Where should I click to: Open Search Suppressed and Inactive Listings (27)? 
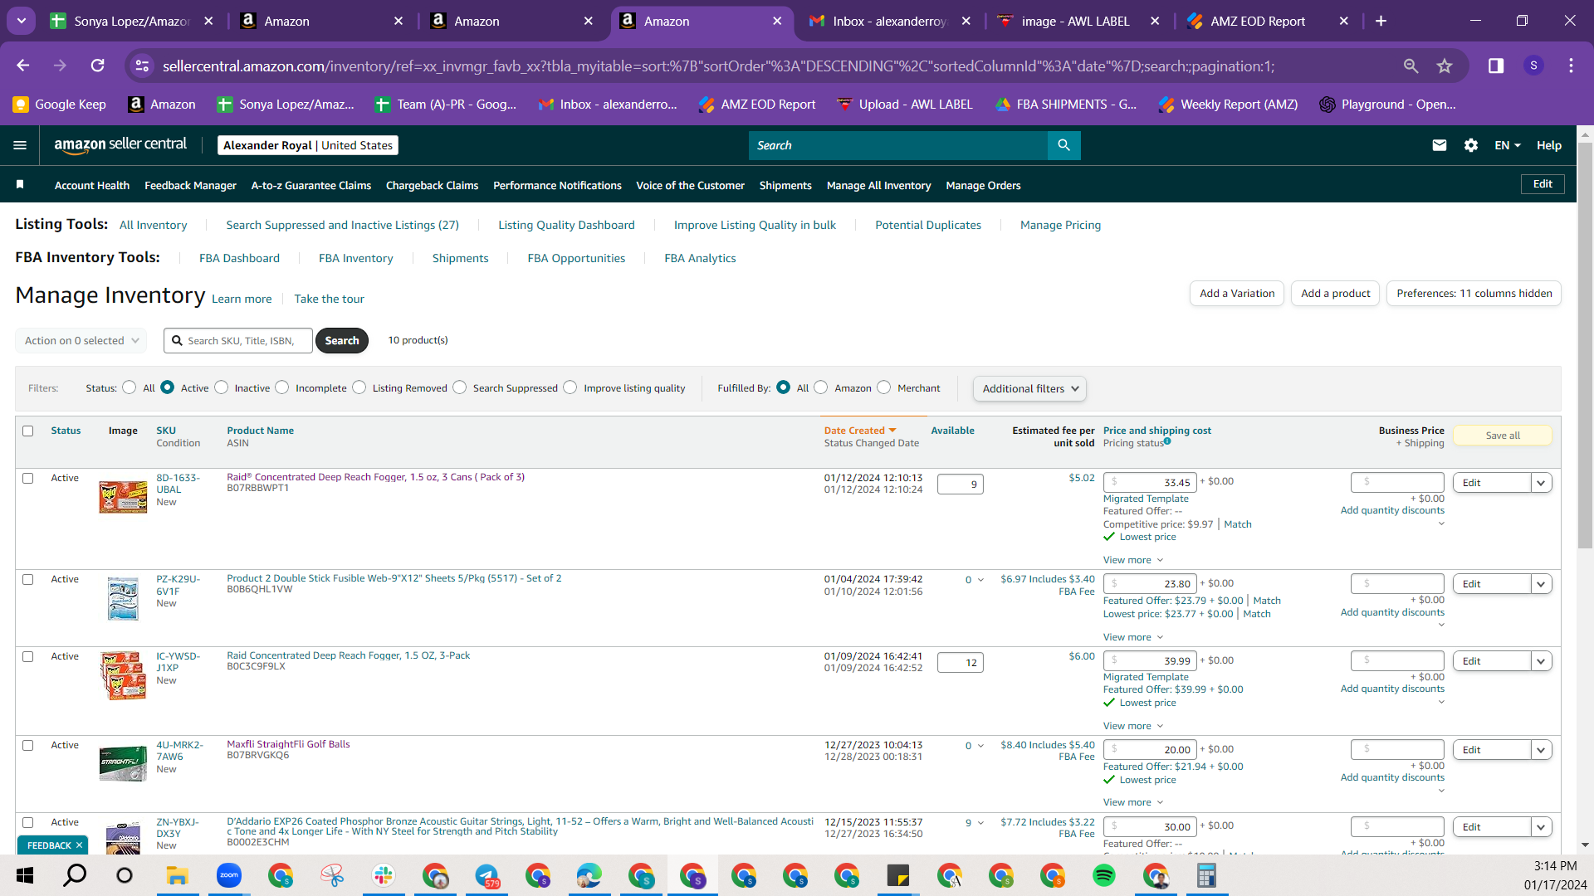point(342,225)
